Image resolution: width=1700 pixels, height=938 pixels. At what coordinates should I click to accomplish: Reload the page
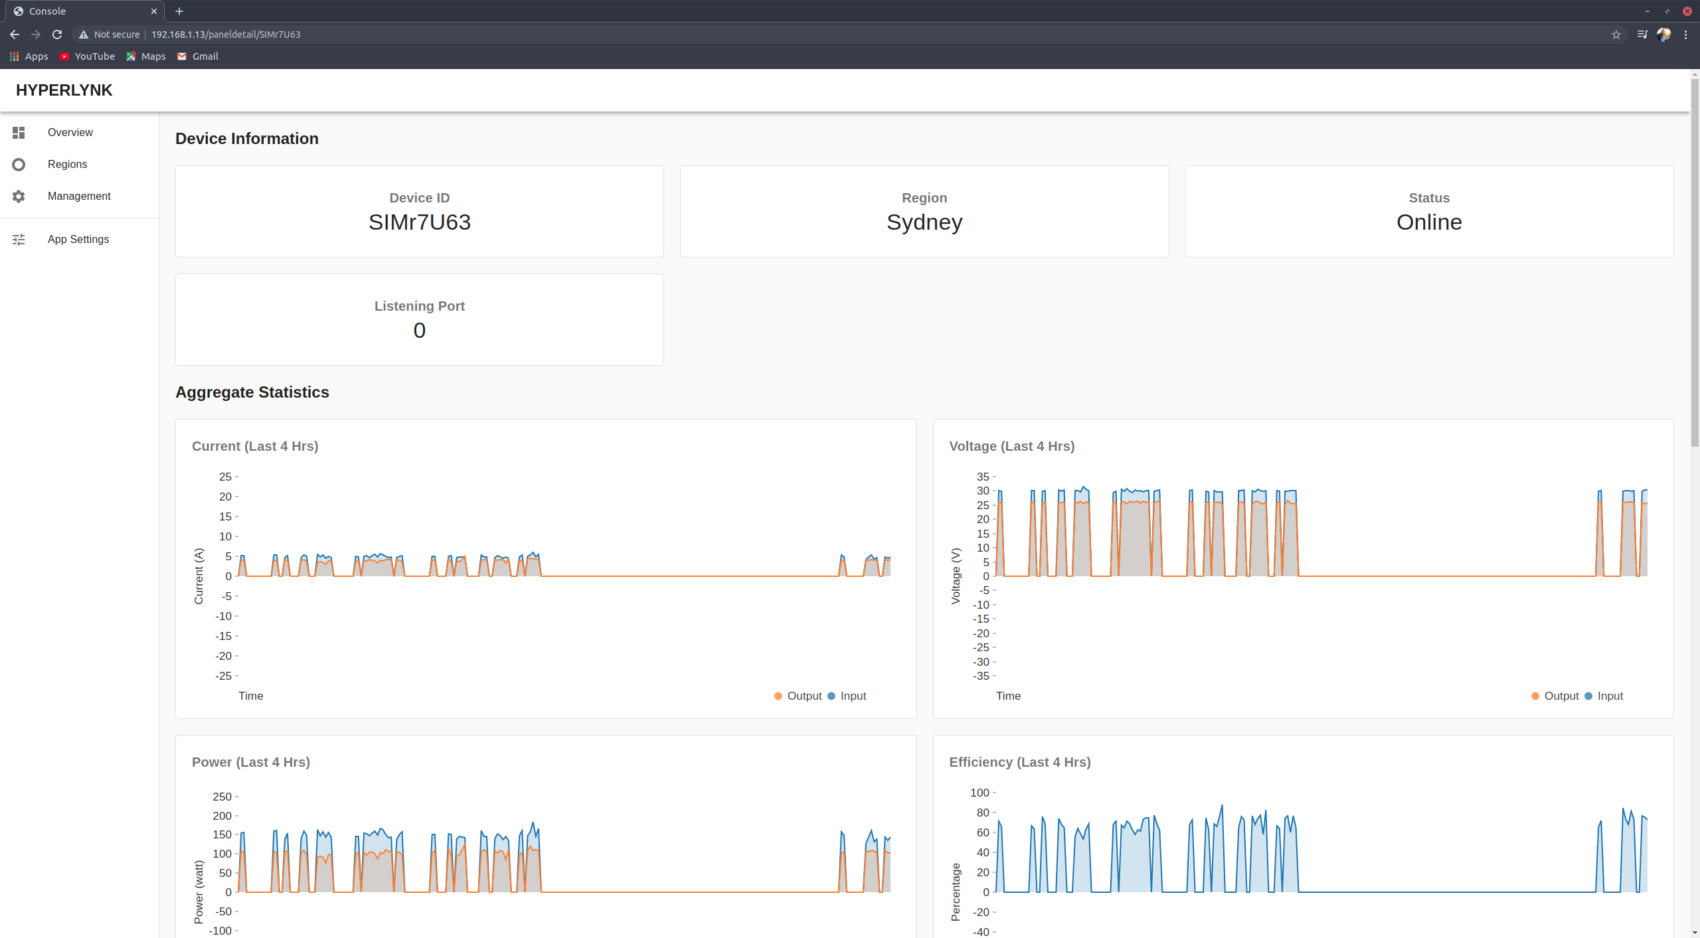[x=57, y=35]
